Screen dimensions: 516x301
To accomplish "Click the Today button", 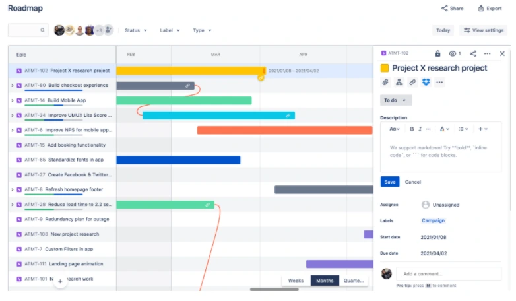I will 443,30.
